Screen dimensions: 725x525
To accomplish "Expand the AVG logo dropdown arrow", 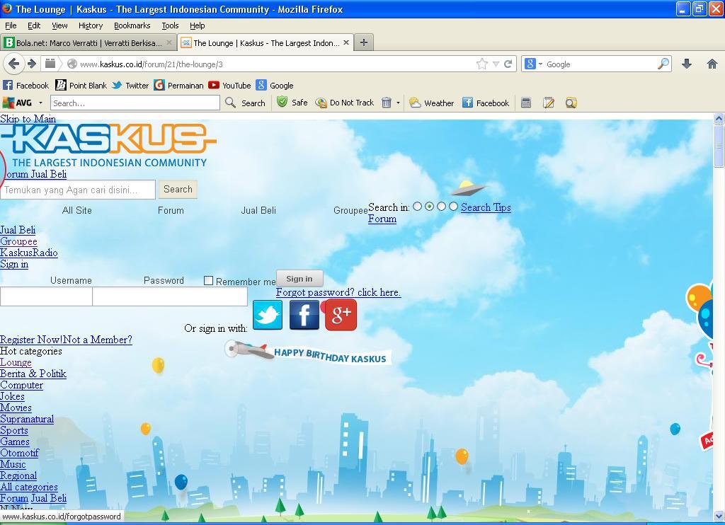I will click(40, 103).
